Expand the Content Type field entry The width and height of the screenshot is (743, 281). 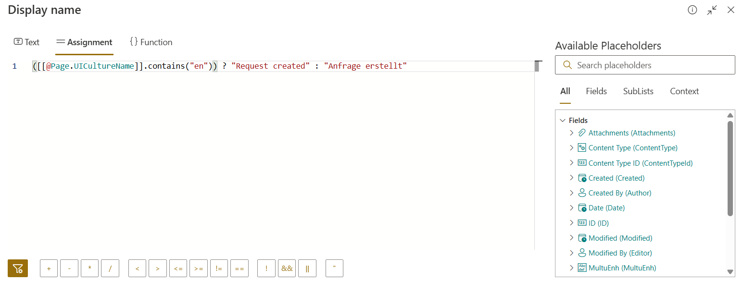571,147
